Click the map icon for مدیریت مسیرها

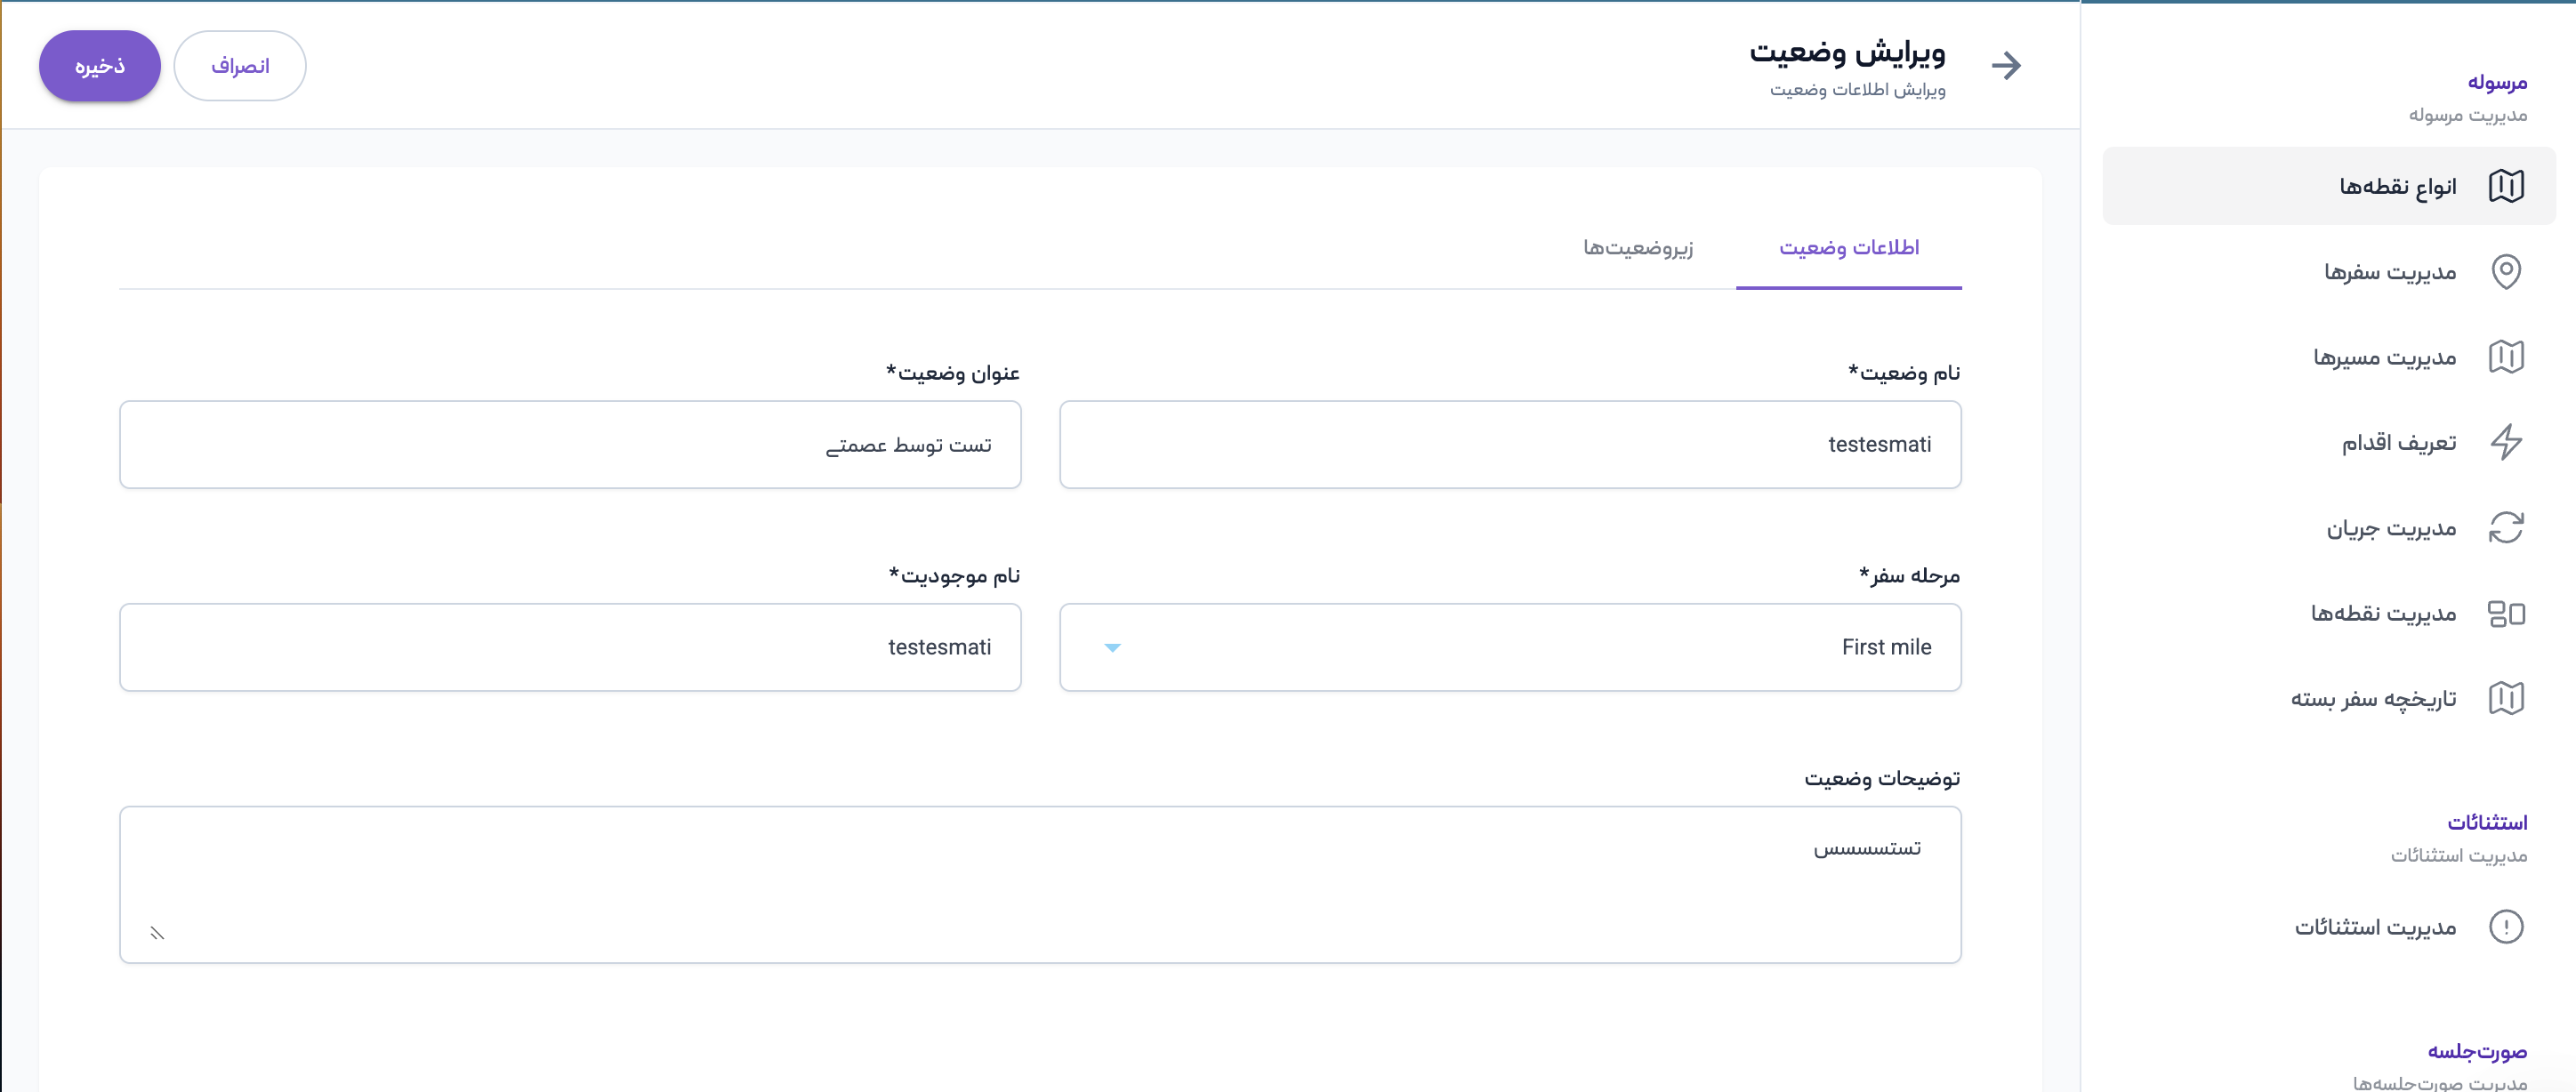[x=2505, y=357]
